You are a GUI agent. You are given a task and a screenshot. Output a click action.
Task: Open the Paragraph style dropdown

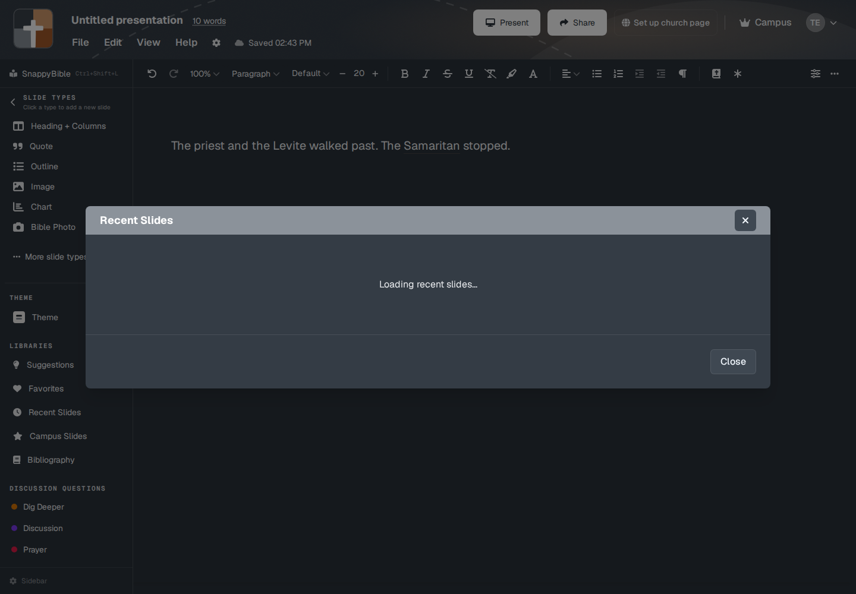[x=256, y=74]
